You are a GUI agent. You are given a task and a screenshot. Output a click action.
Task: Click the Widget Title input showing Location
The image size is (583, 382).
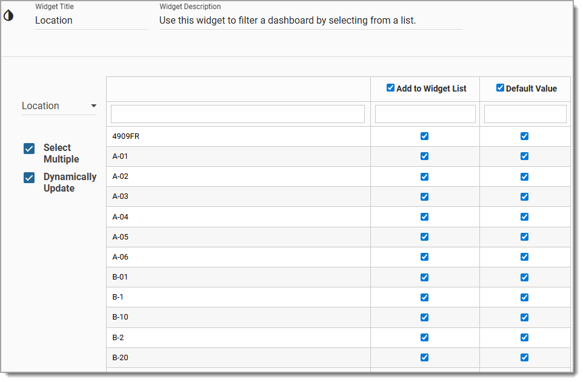pyautogui.click(x=91, y=20)
